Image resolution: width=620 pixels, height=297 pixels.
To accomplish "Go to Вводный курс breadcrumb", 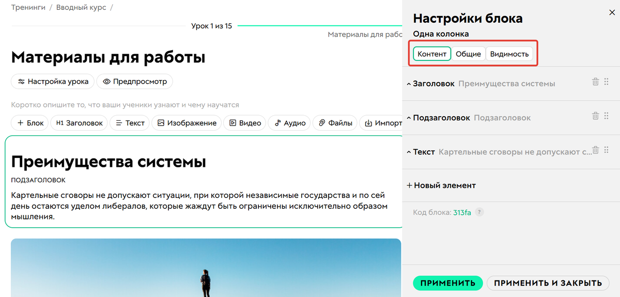I will click(80, 8).
